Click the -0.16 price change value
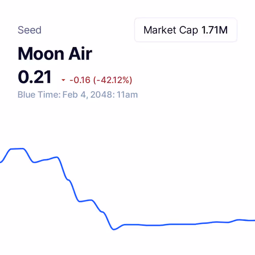The image size is (255, 255). click(80, 80)
